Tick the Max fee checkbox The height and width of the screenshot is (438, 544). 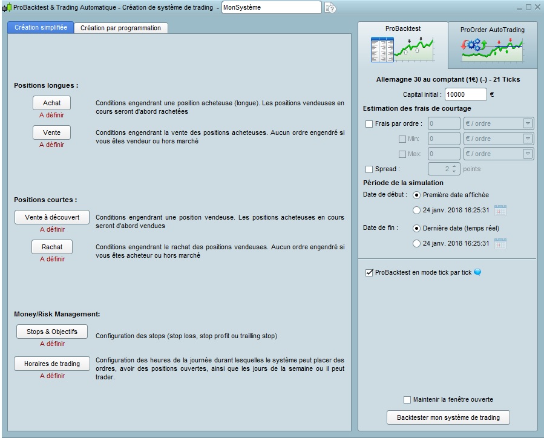(x=402, y=154)
